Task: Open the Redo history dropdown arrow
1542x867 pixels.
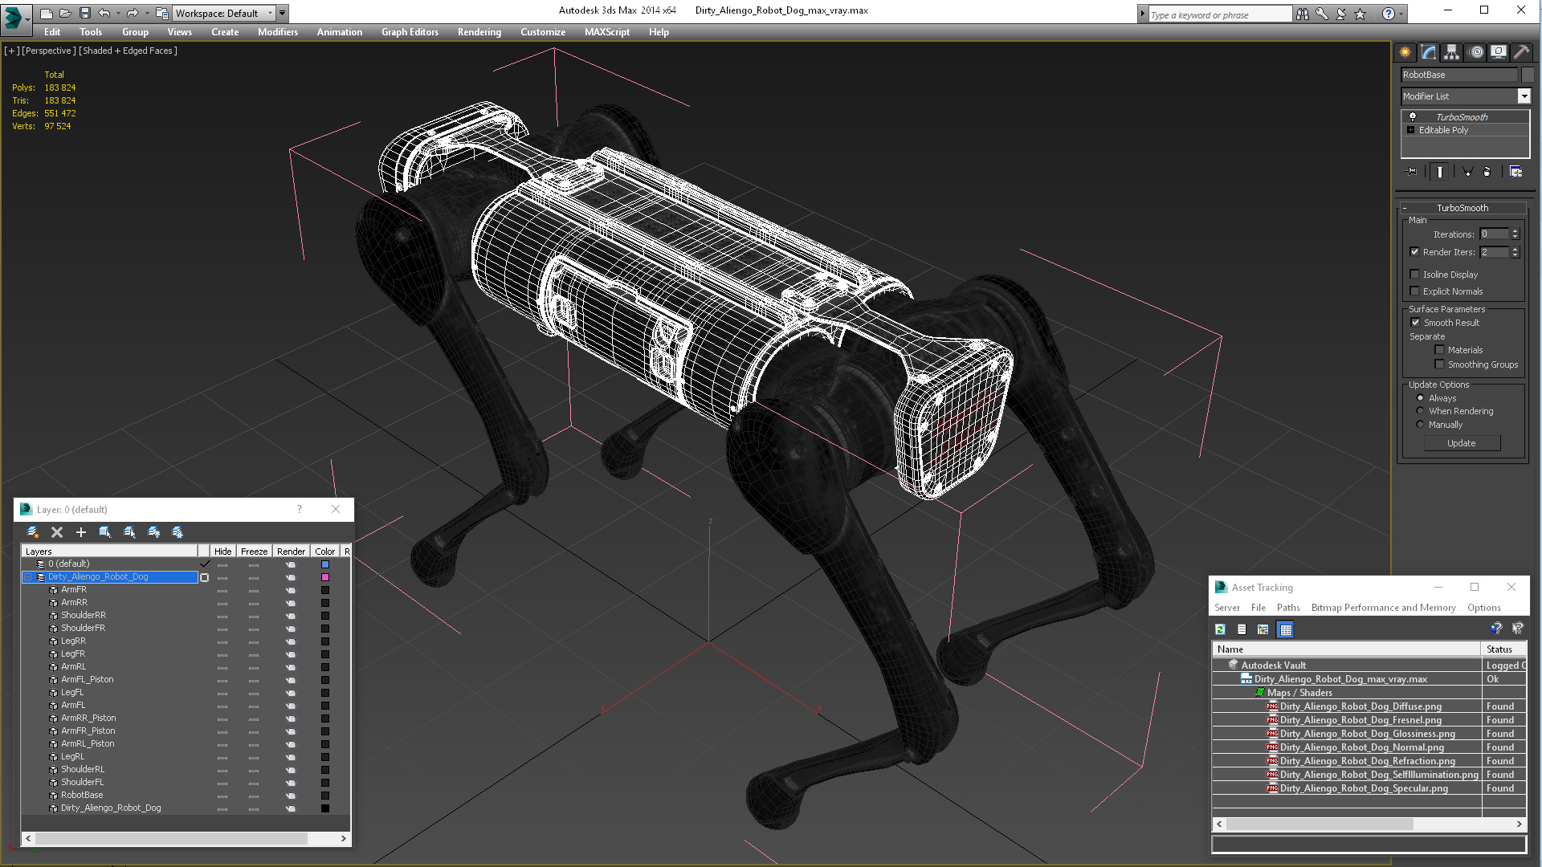Action: 147,13
